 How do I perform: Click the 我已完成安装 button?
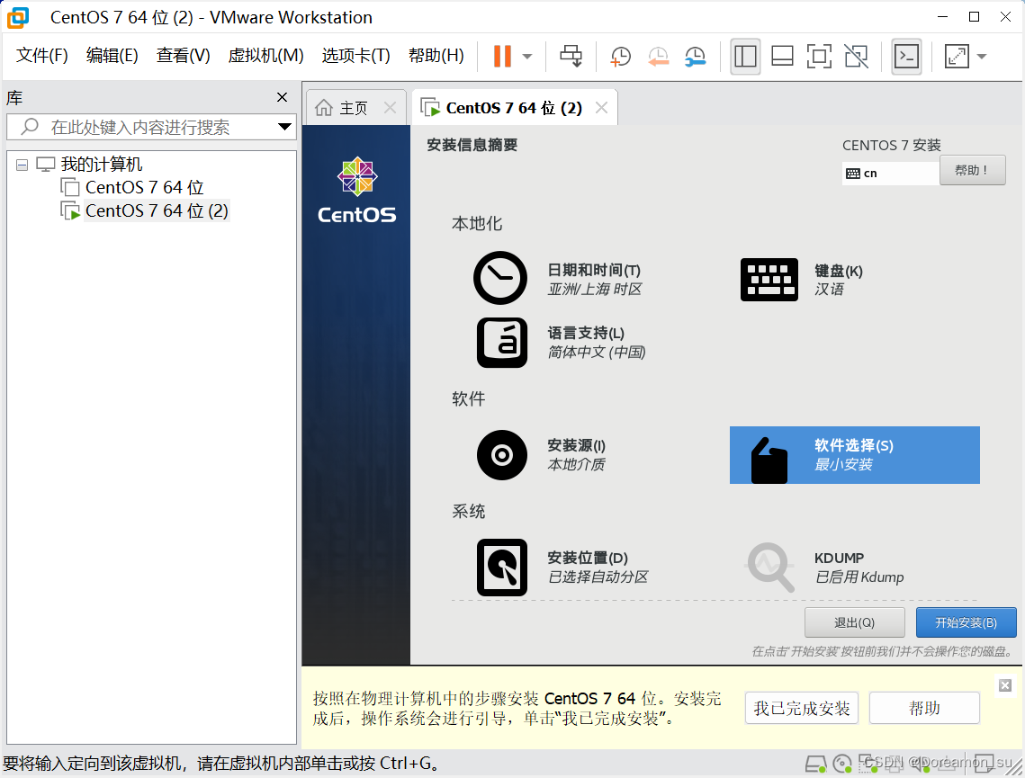pyautogui.click(x=801, y=708)
